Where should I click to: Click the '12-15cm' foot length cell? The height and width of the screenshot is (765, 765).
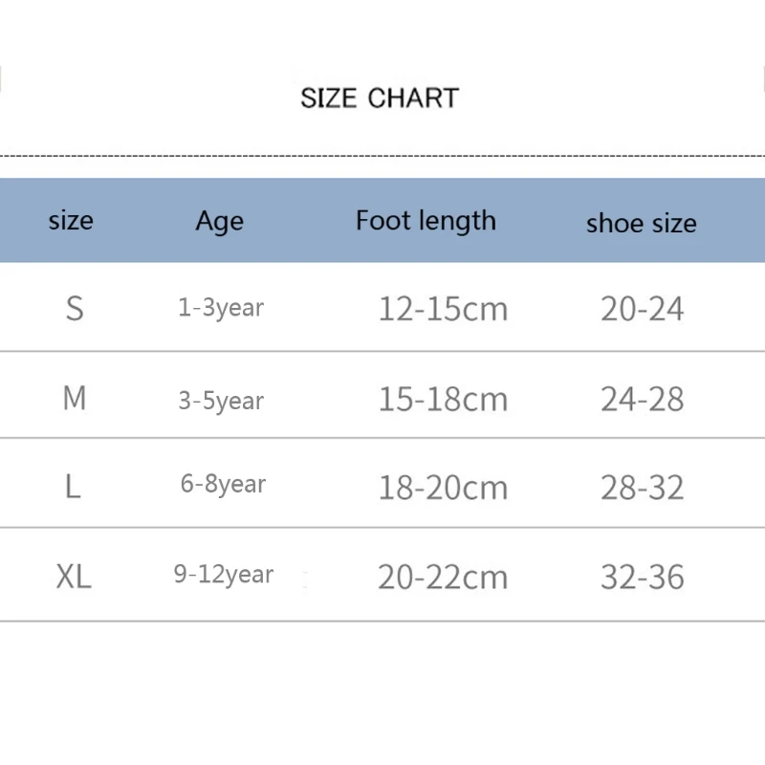tap(443, 309)
